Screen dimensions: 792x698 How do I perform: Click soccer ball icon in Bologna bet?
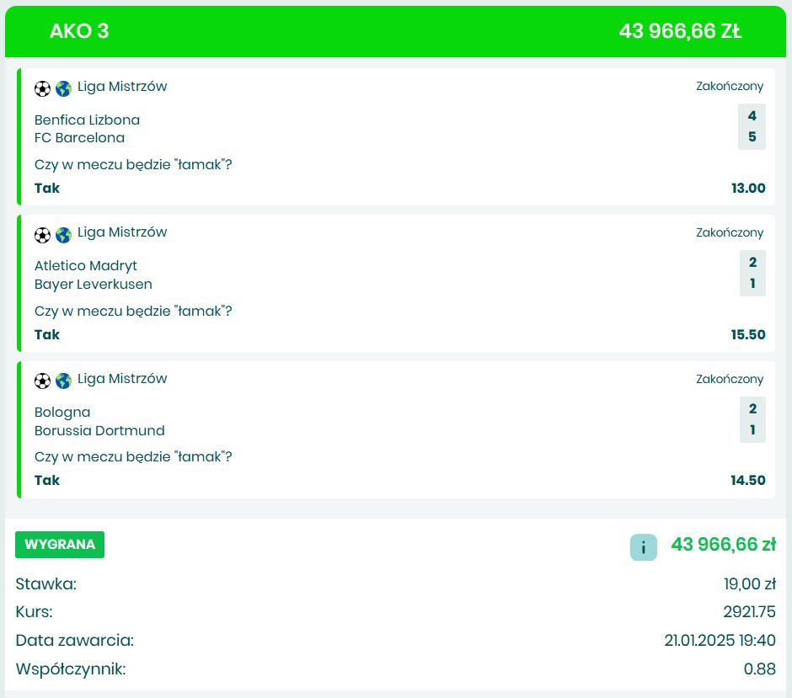pos(43,381)
